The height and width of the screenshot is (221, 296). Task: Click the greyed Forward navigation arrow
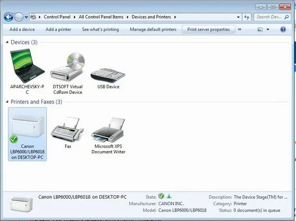coord(19,17)
